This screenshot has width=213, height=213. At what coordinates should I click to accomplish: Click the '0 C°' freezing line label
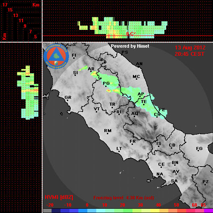[x=131, y=34]
